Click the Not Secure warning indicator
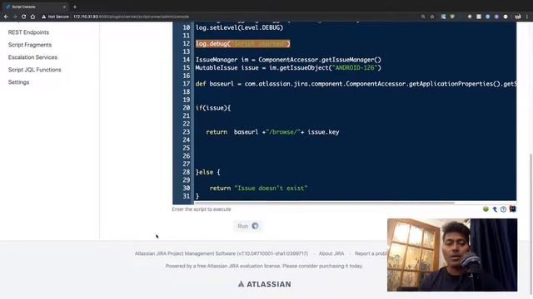This screenshot has width=533, height=299. click(x=55, y=17)
